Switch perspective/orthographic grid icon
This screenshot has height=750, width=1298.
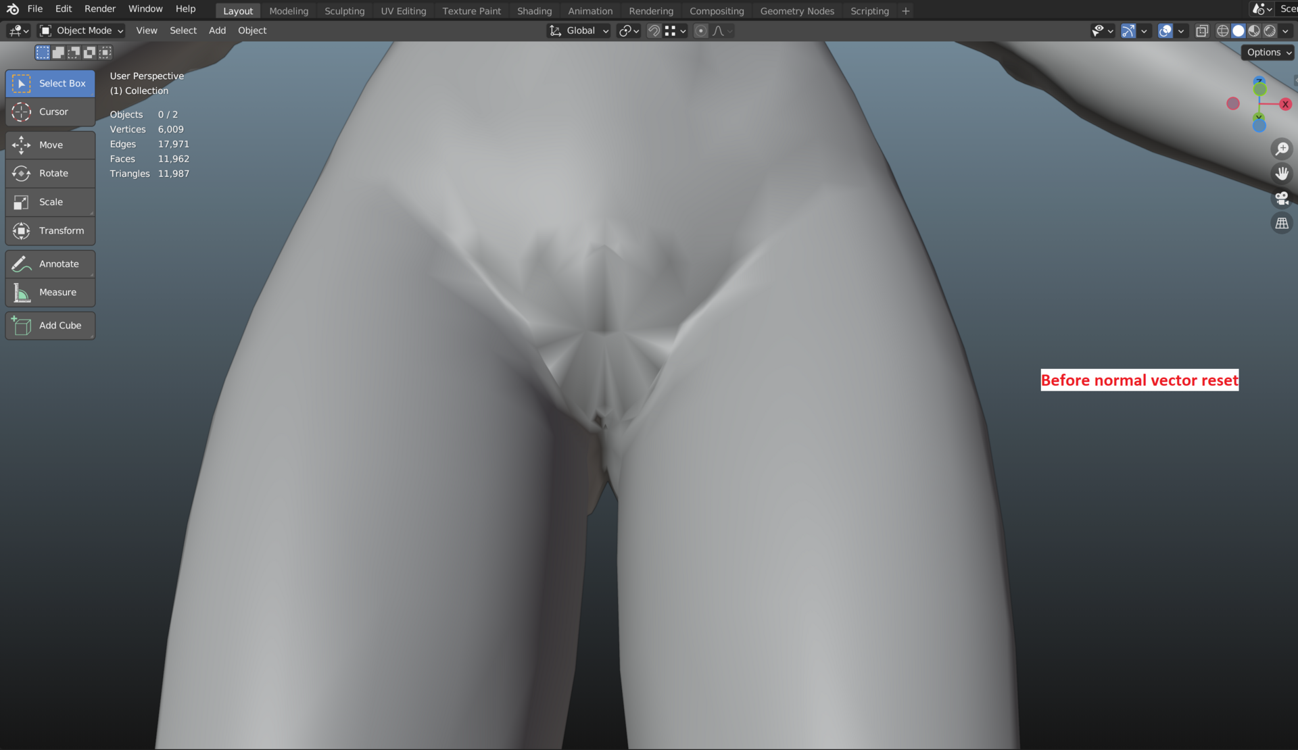[1282, 224]
